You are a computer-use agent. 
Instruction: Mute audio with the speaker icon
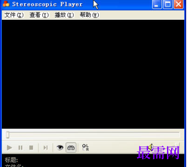(x=151, y=147)
